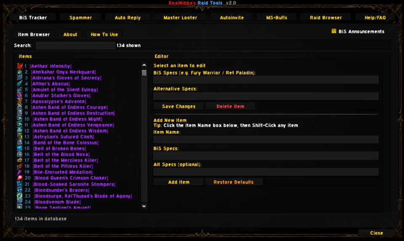
Task: Switch to the MS+Buffs tab
Action: pyautogui.click(x=276, y=18)
